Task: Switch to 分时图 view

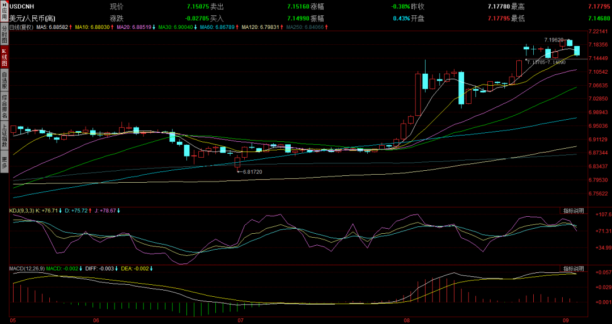Action: (4, 34)
